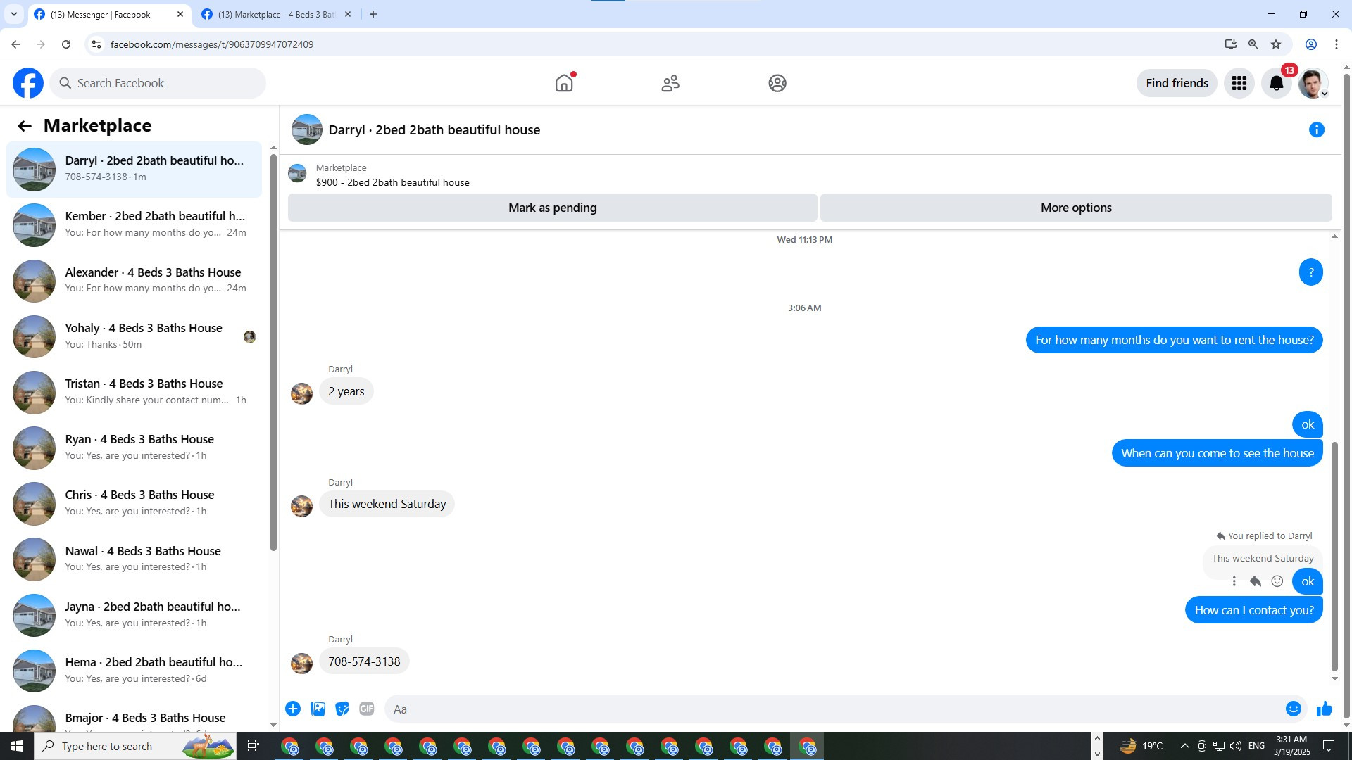Click the Facebook logo icon
1352x760 pixels.
(28, 83)
